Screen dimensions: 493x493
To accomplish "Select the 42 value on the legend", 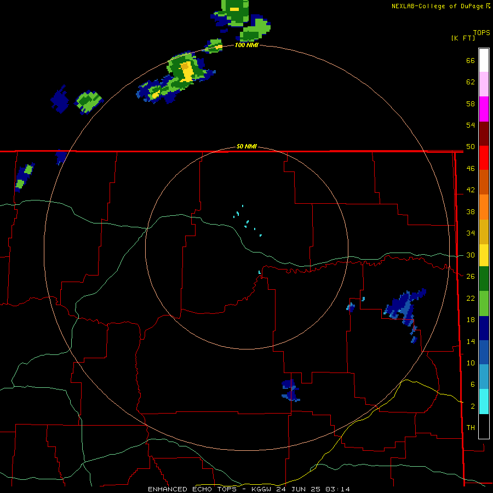I will click(471, 190).
